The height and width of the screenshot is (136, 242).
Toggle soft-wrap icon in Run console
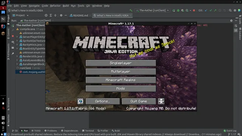point(236,26)
